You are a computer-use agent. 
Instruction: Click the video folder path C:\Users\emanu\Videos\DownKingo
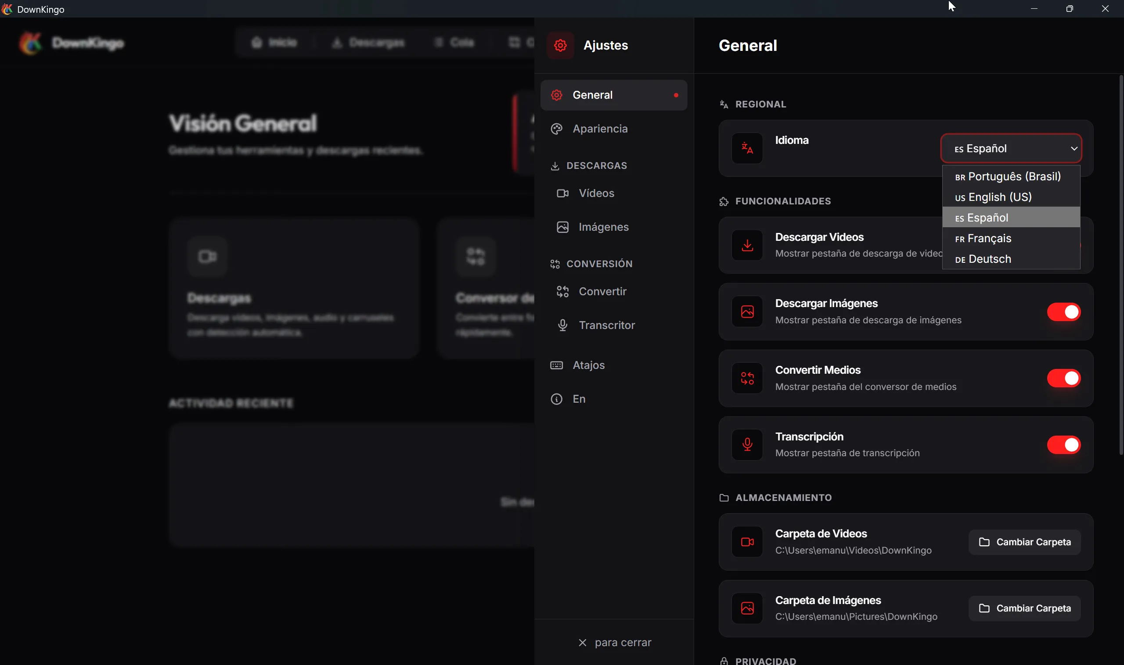coord(853,550)
